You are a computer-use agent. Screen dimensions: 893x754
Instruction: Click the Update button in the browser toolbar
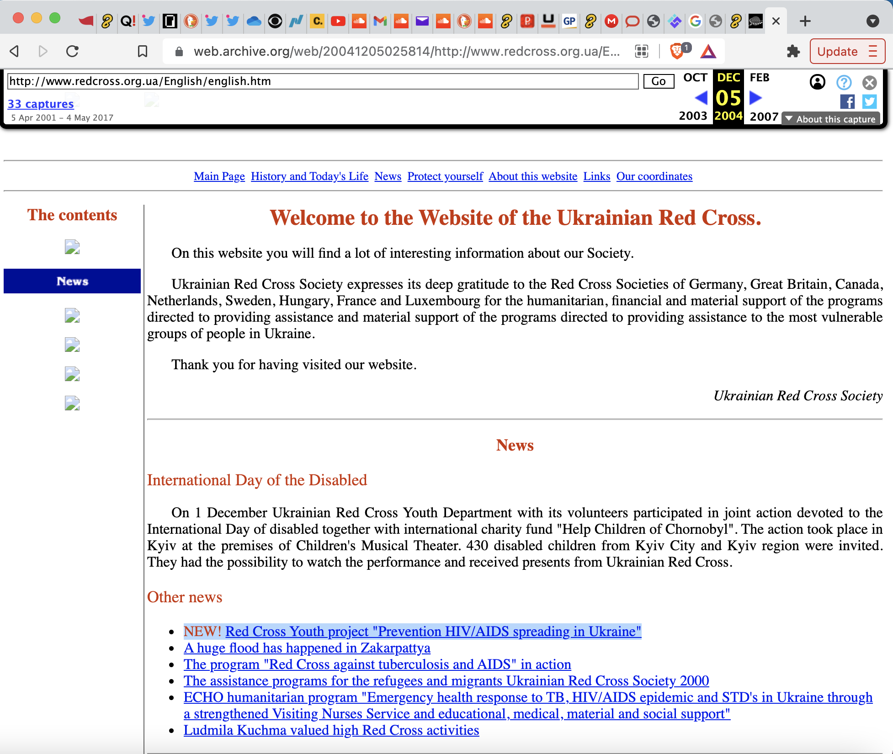[837, 51]
